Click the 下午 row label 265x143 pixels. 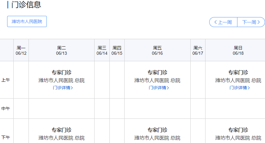6,137
